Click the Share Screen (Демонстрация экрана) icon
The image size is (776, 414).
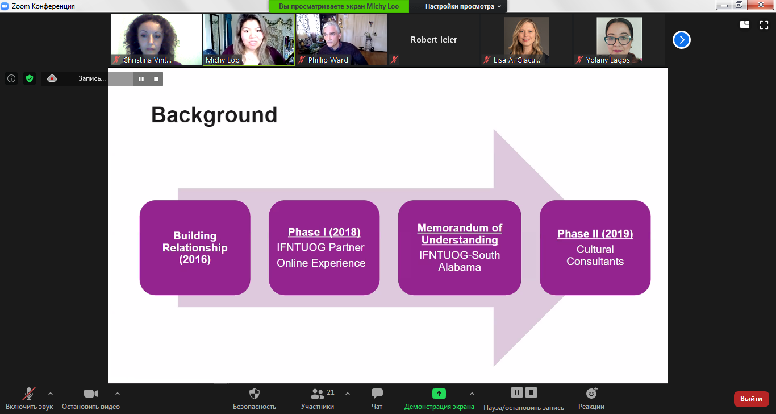[439, 394]
